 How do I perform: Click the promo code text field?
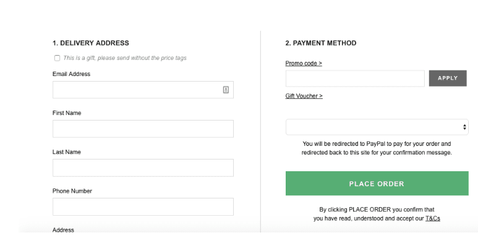point(355,79)
